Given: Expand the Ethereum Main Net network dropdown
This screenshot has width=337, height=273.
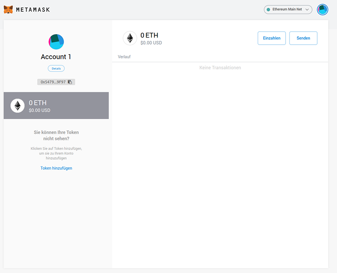Looking at the screenshot, I should (288, 10).
